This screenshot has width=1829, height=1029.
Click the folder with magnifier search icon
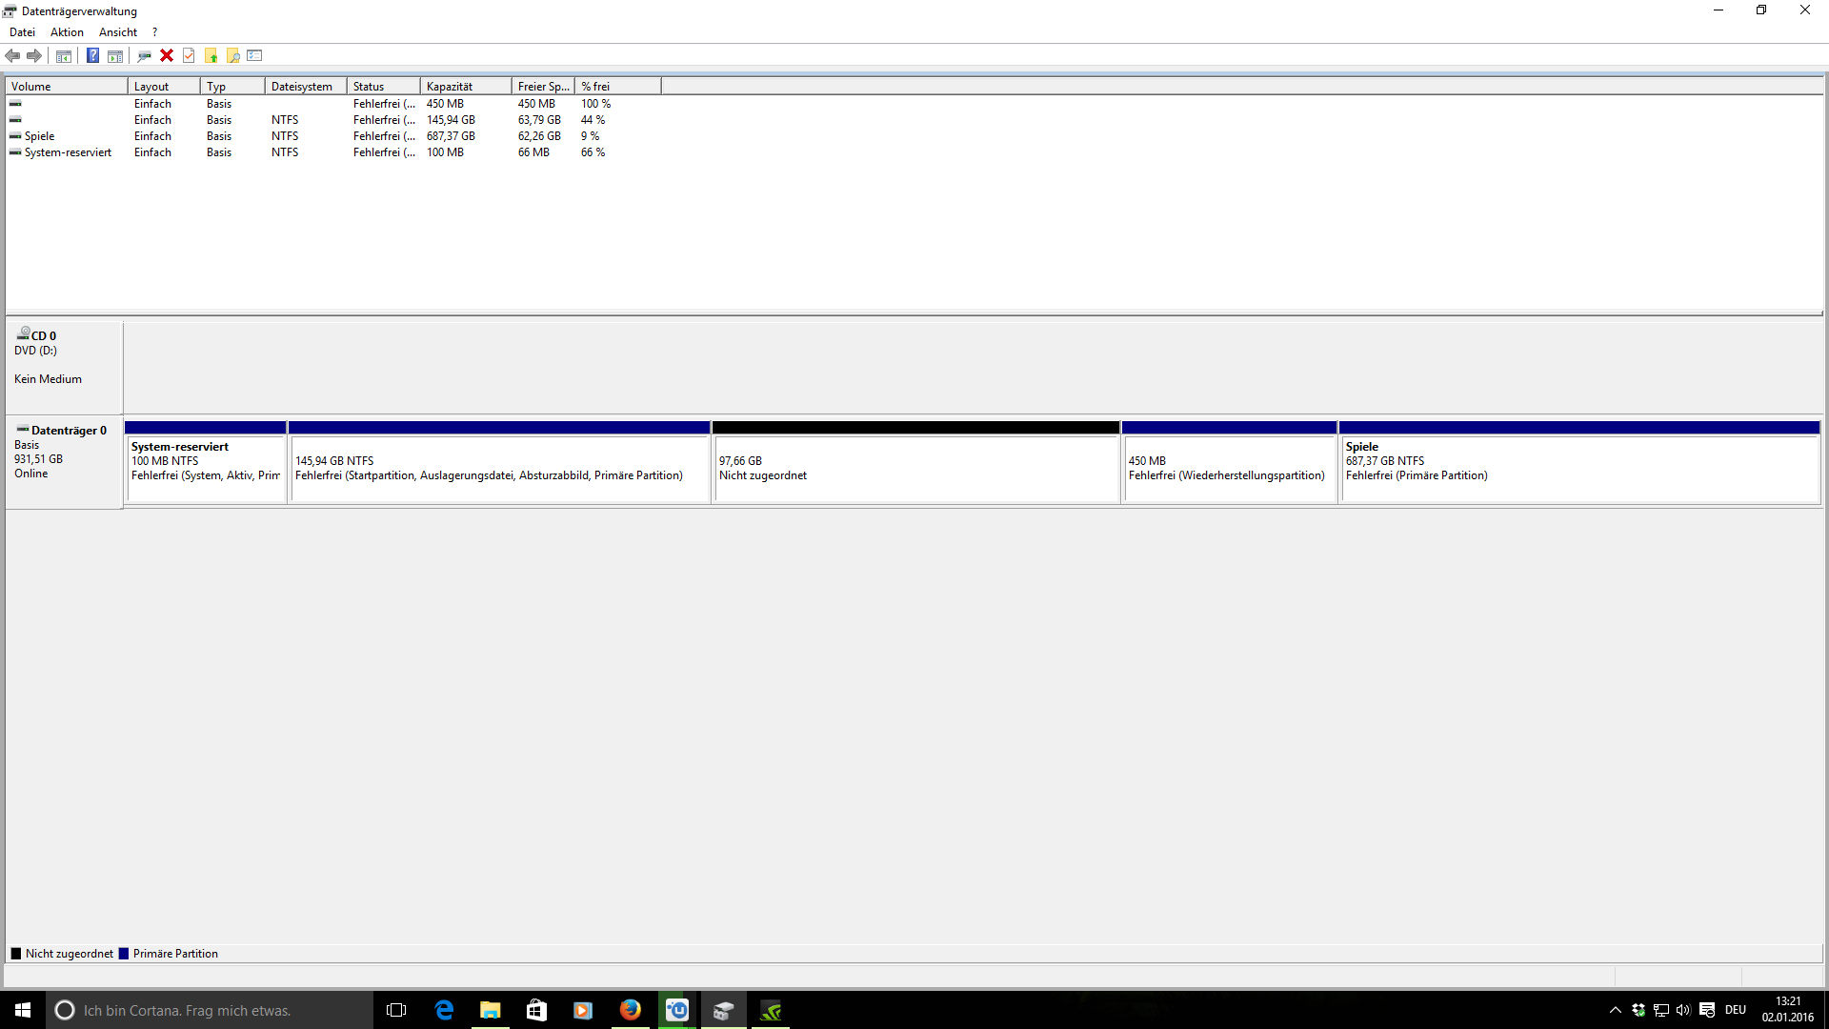[232, 55]
